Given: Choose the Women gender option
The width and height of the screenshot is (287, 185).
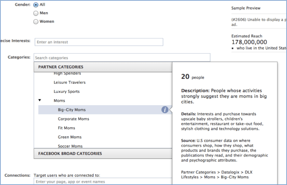Looking at the screenshot, I should [x=36, y=22].
